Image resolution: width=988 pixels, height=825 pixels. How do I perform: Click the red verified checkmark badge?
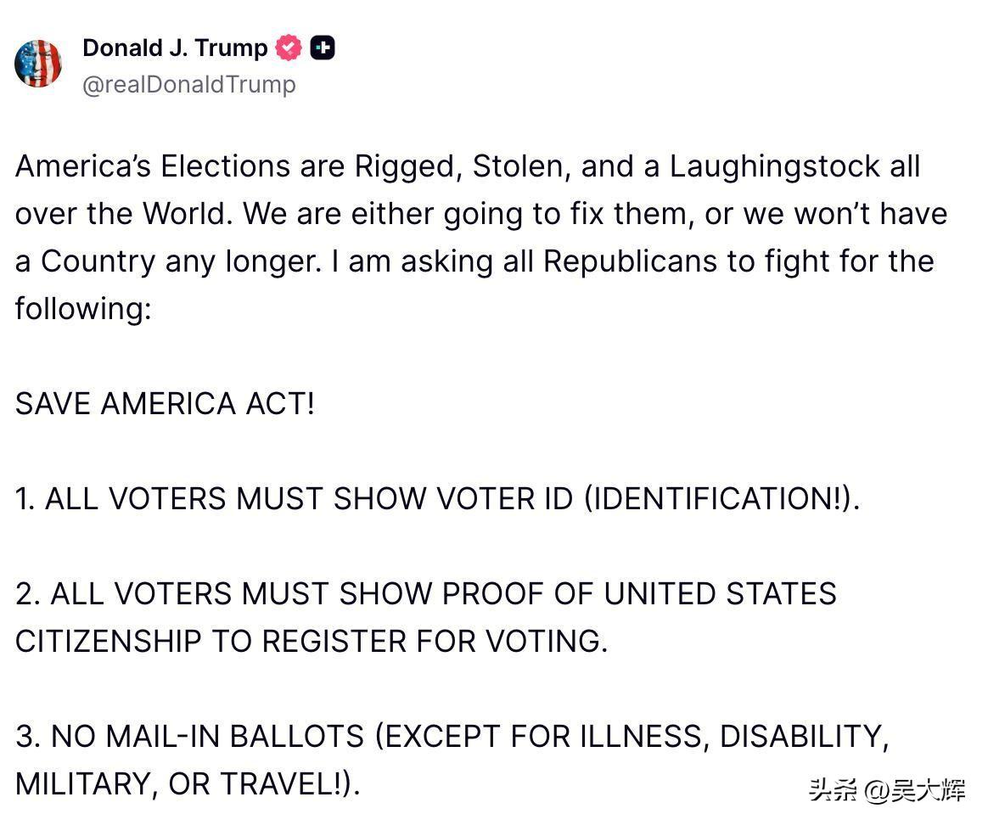(289, 48)
